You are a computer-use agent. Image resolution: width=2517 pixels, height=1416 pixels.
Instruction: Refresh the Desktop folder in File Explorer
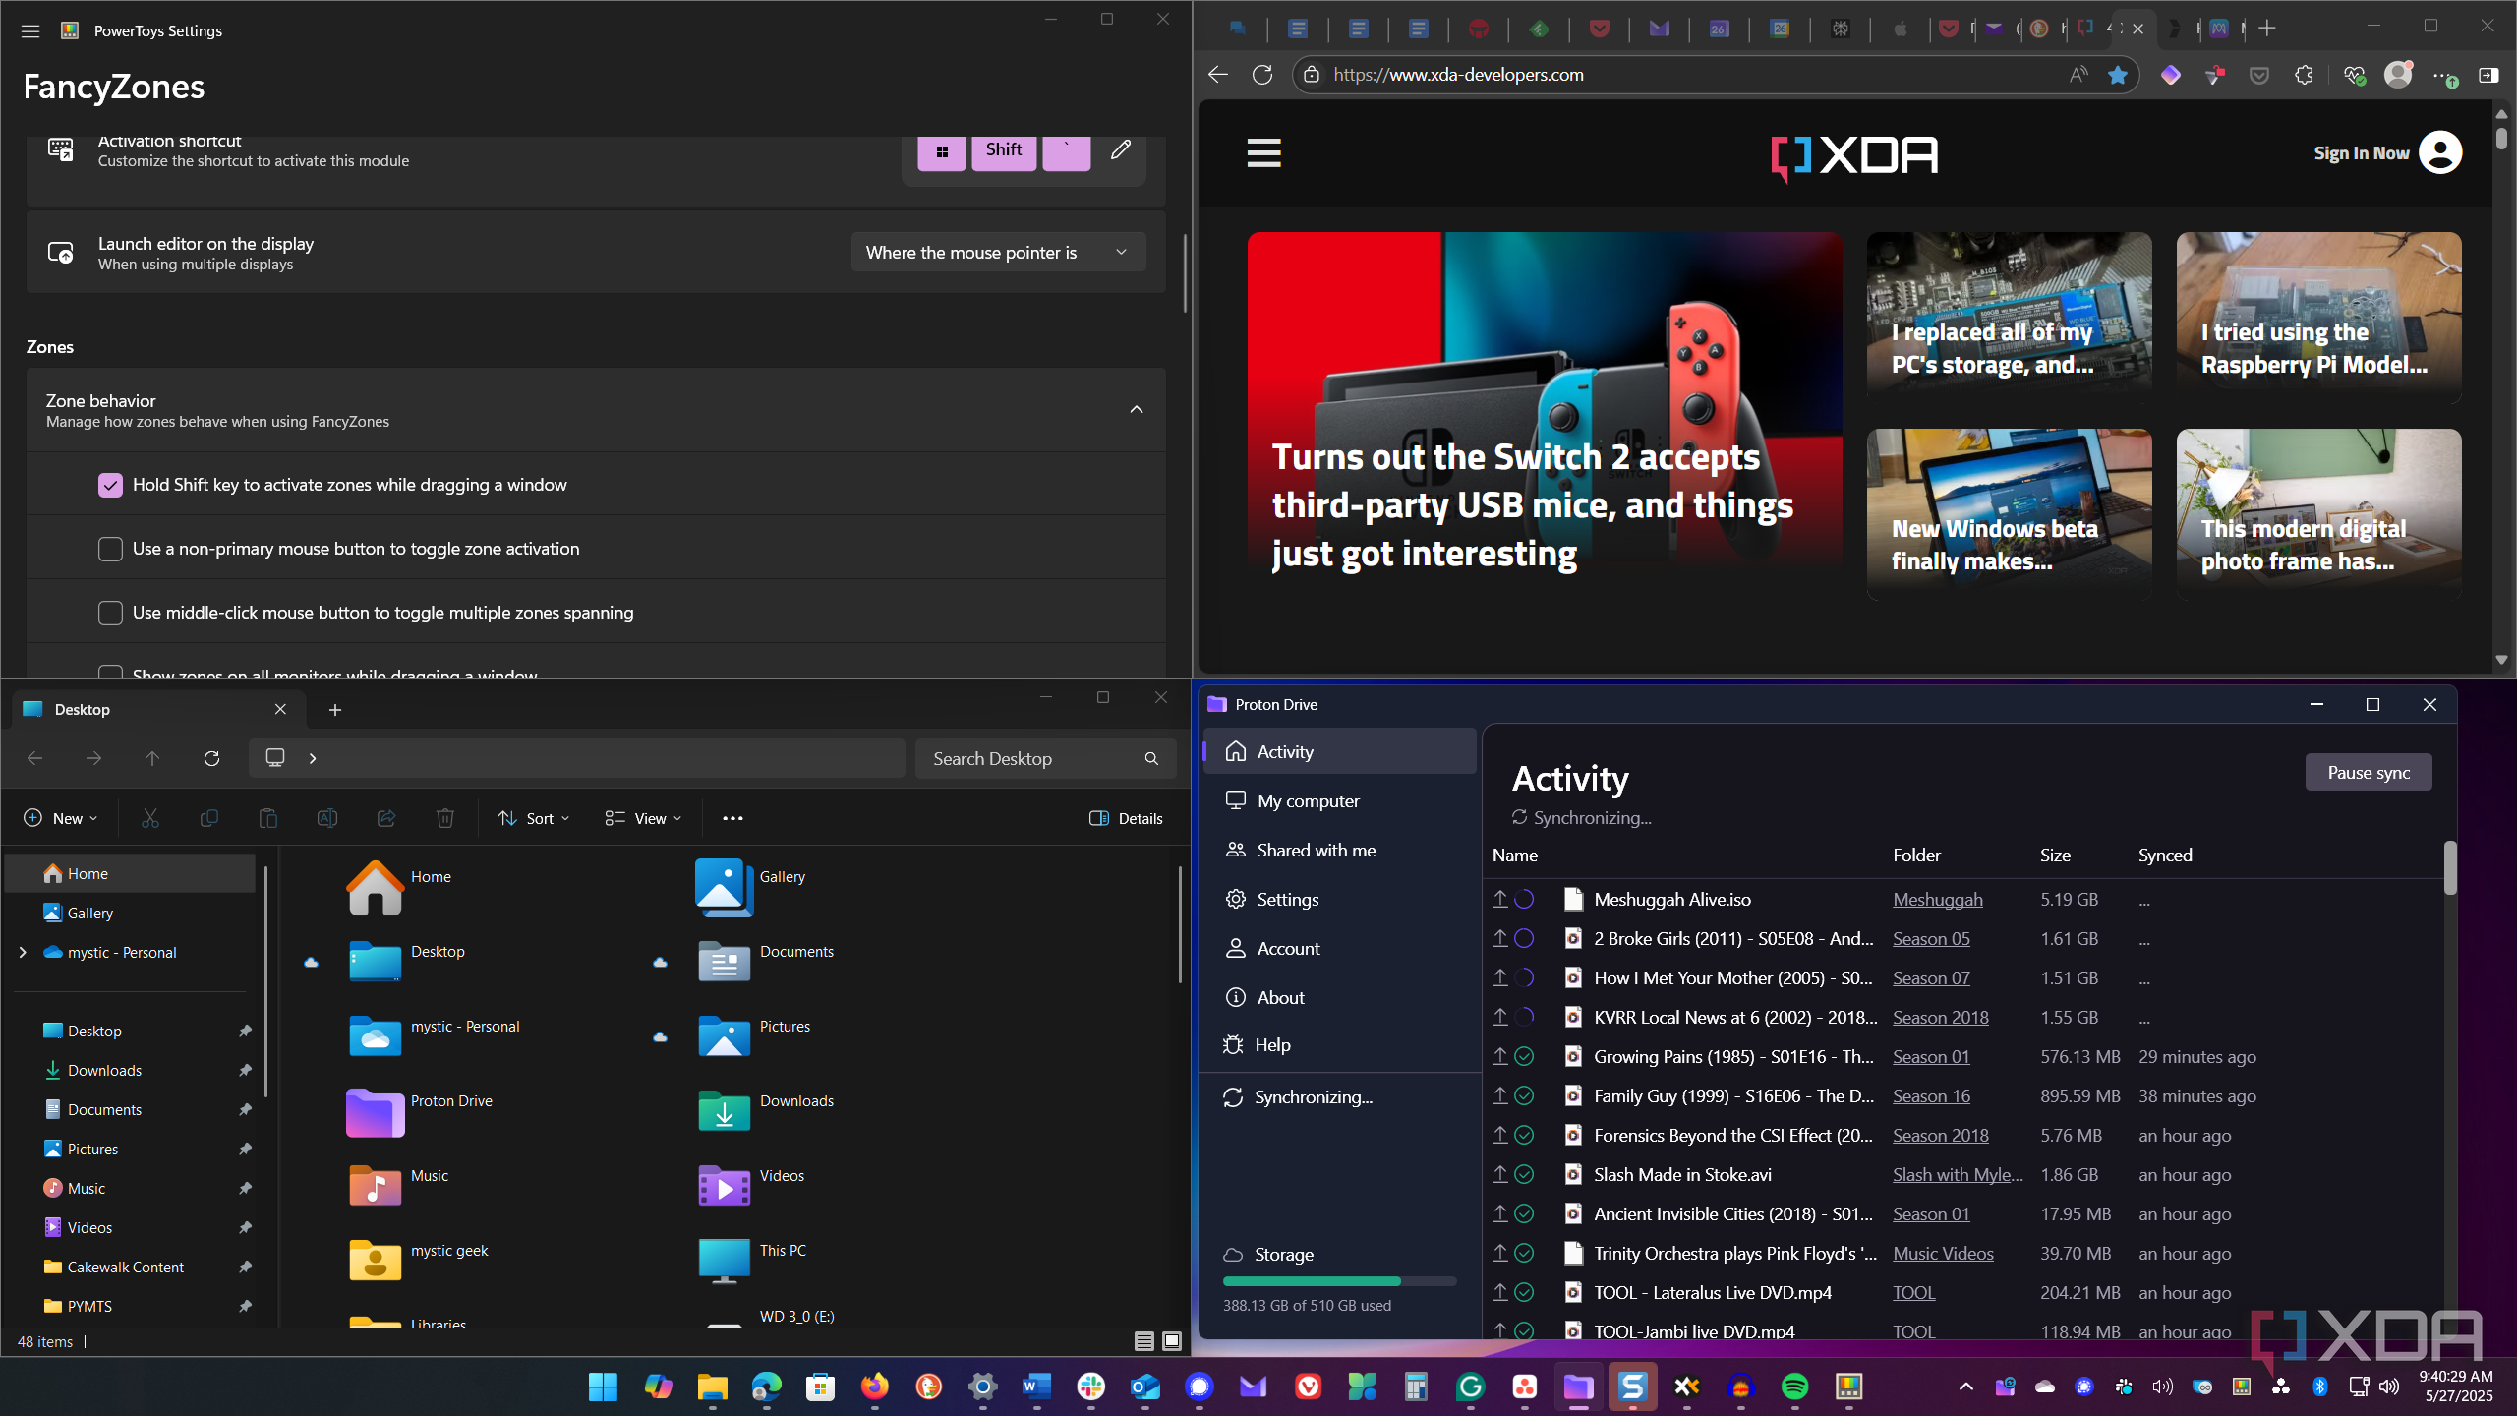click(x=211, y=758)
